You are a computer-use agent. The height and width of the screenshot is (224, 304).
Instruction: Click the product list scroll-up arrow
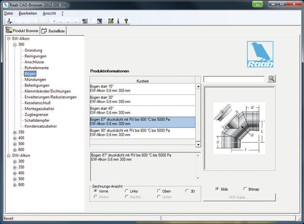tap(198, 86)
